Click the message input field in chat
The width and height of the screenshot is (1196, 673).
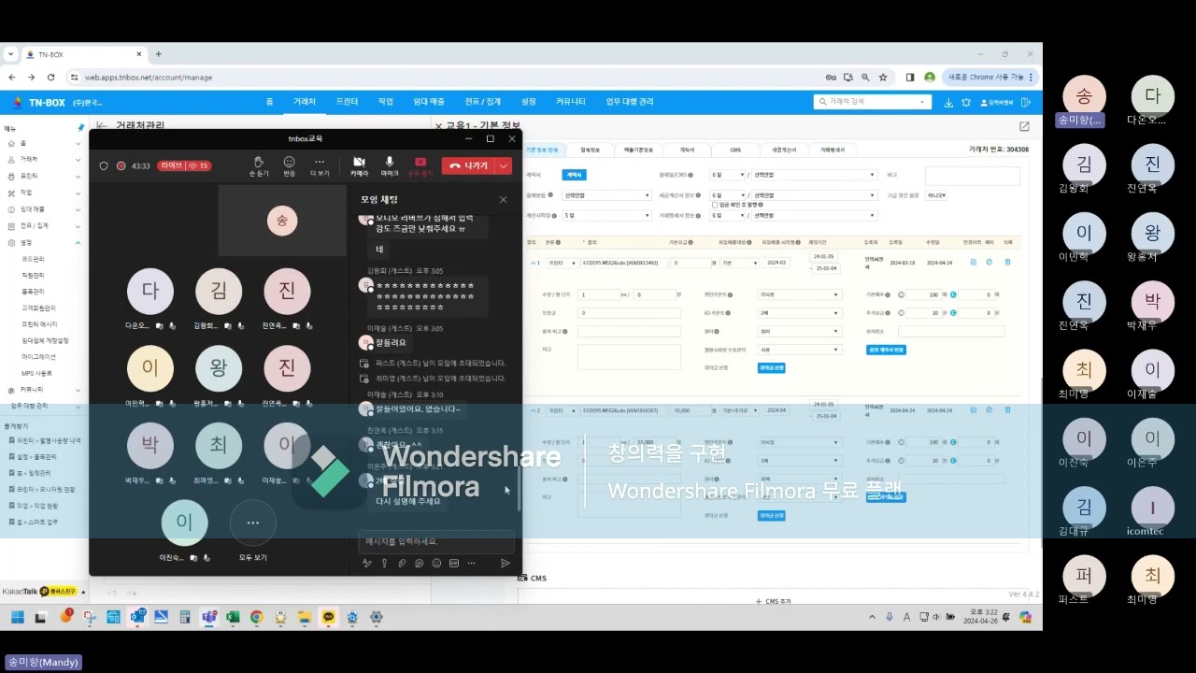tap(435, 541)
